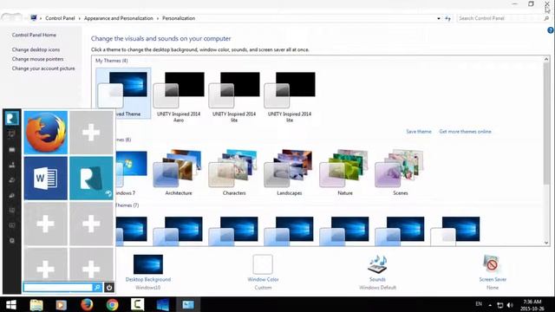Open Change mouse pointers link
The height and width of the screenshot is (312, 555).
pos(37,59)
